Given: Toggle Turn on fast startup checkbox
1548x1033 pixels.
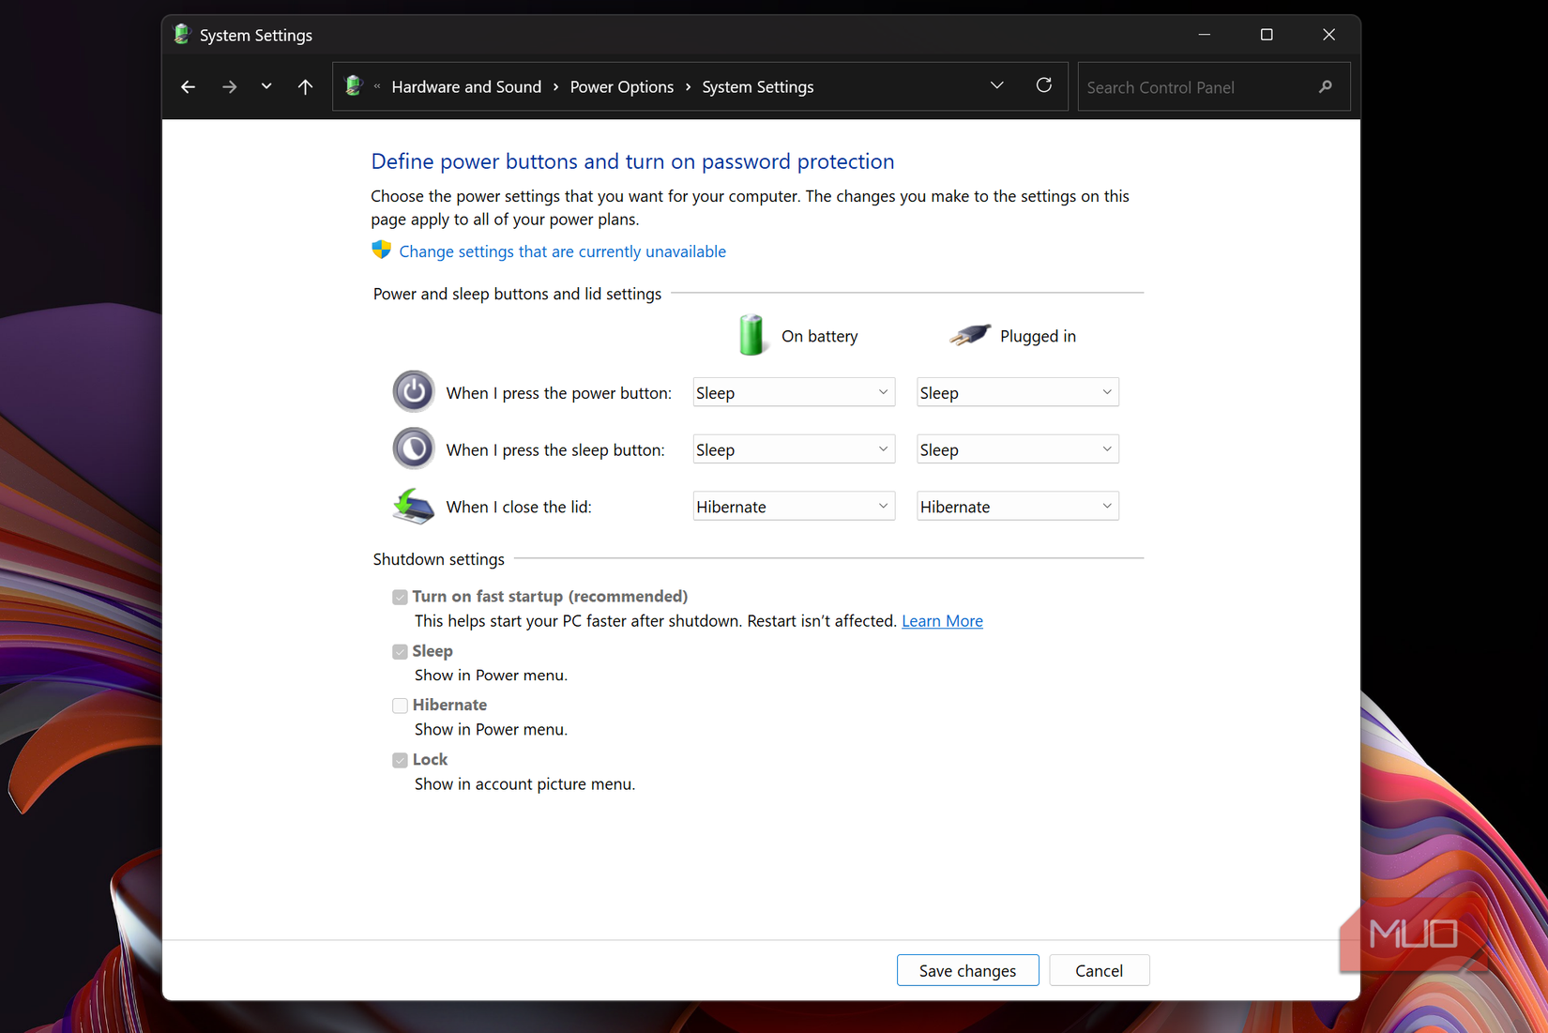Looking at the screenshot, I should [x=400, y=597].
